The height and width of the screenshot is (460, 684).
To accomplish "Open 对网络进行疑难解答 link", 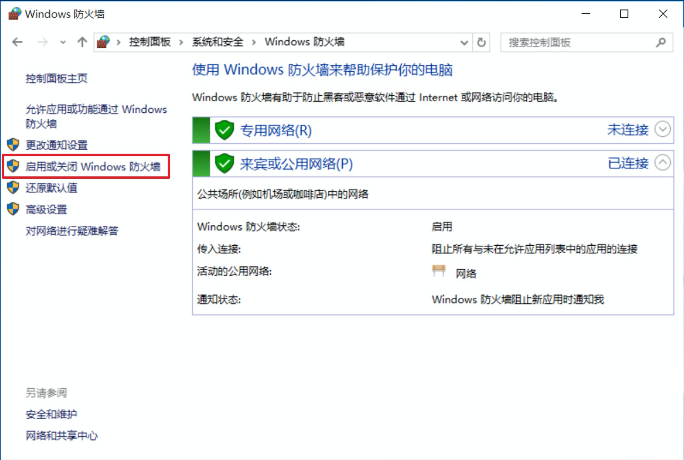I will tap(72, 231).
